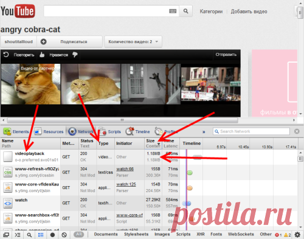The height and width of the screenshot is (239, 304).
Task: Click the DevTools search magnifier icon
Action: click(x=29, y=235)
